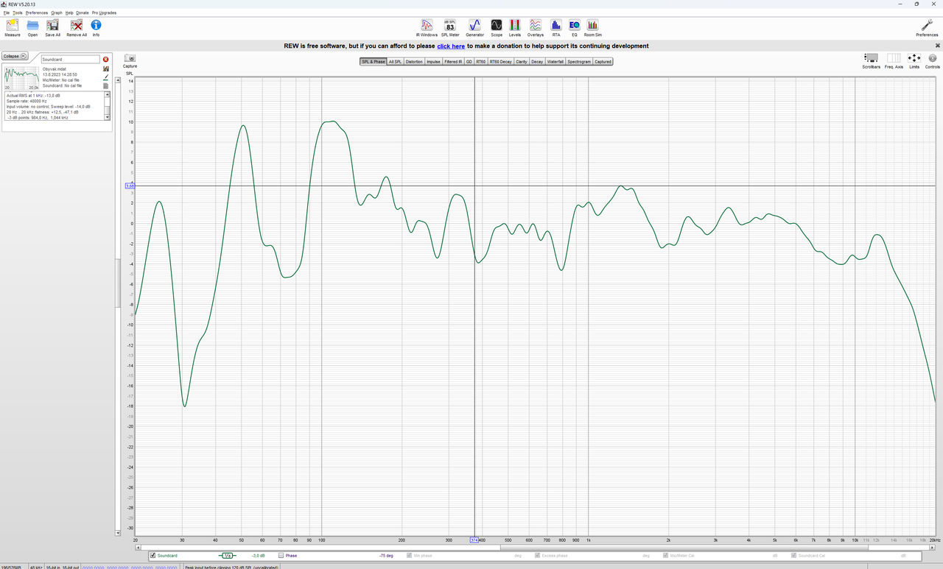Remove all measurements using Remove All
The width and height of the screenshot is (943, 569).
[x=77, y=28]
